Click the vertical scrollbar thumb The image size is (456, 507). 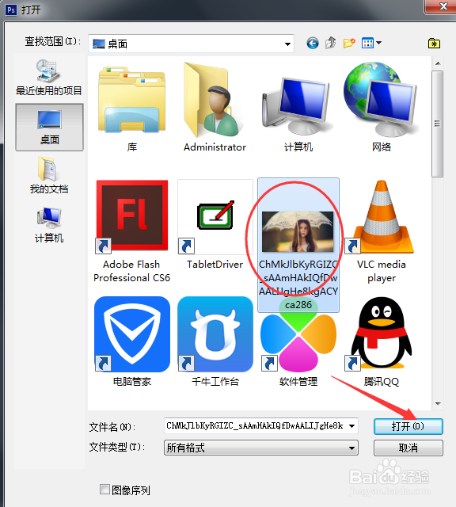[x=438, y=124]
